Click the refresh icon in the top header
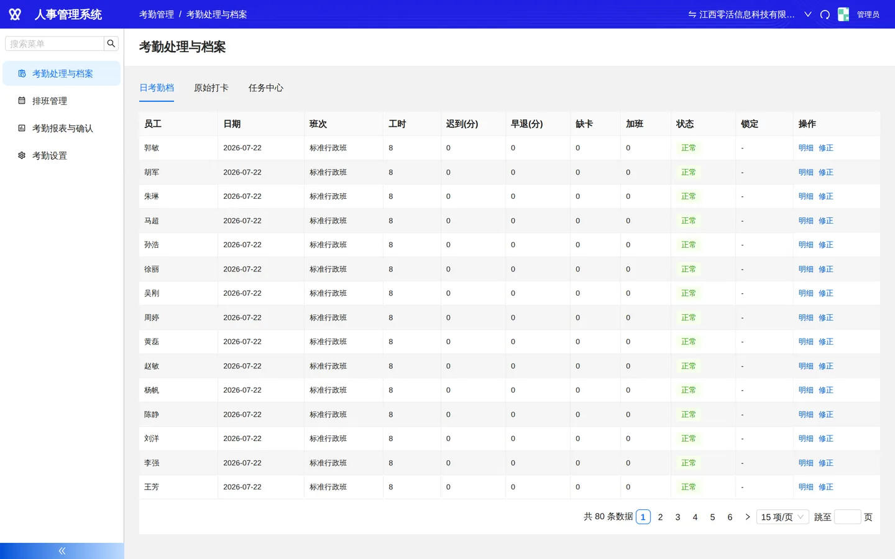This screenshot has height=559, width=895. pyautogui.click(x=825, y=14)
